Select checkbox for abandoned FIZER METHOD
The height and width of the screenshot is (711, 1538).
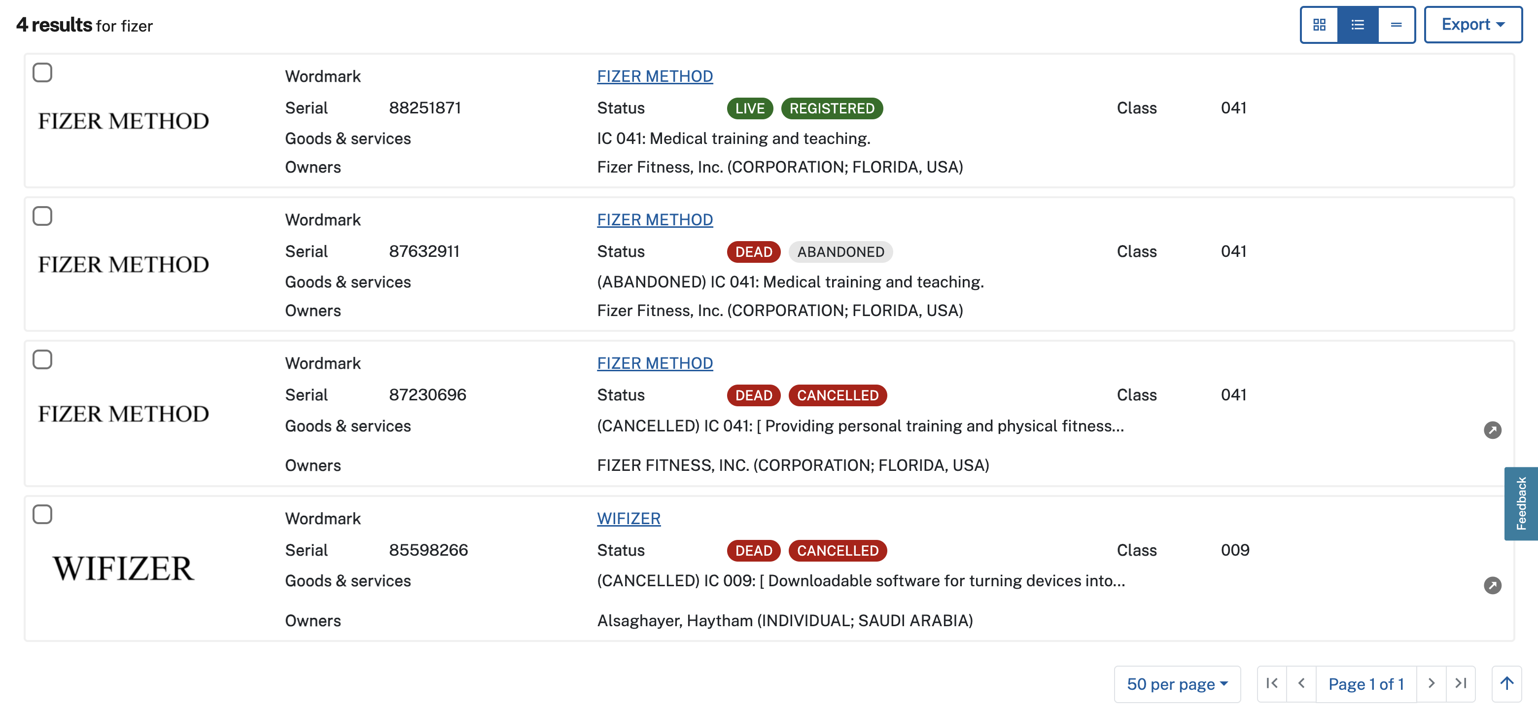[42, 216]
